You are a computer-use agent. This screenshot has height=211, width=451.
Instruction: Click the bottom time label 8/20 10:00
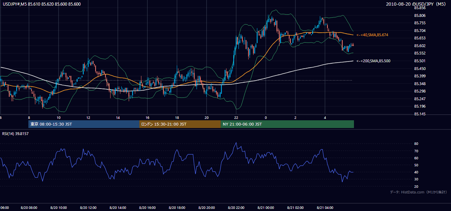[59, 208]
